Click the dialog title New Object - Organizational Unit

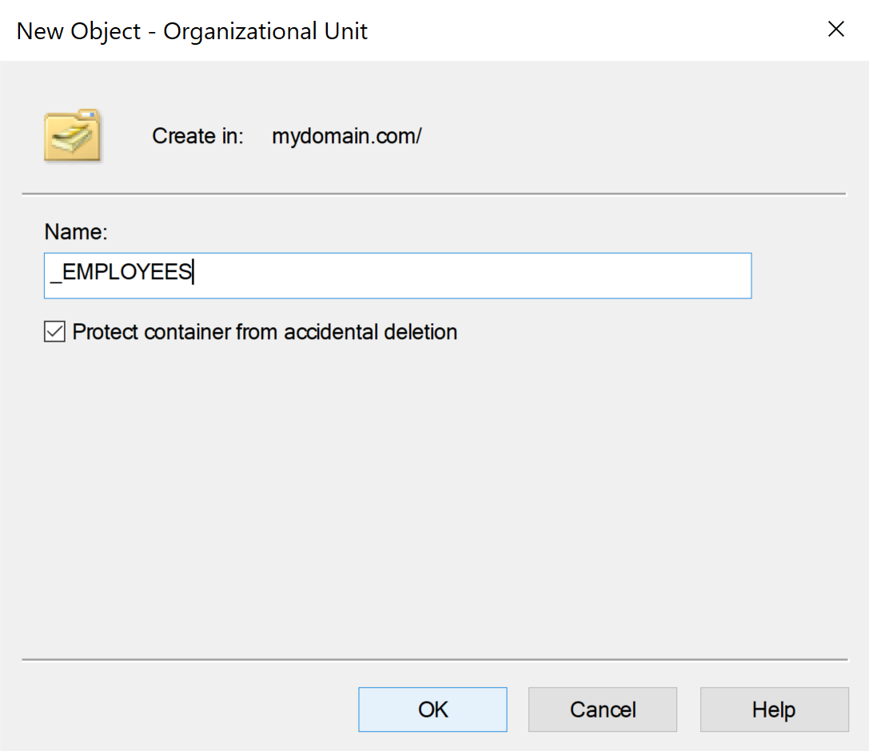pos(192,31)
